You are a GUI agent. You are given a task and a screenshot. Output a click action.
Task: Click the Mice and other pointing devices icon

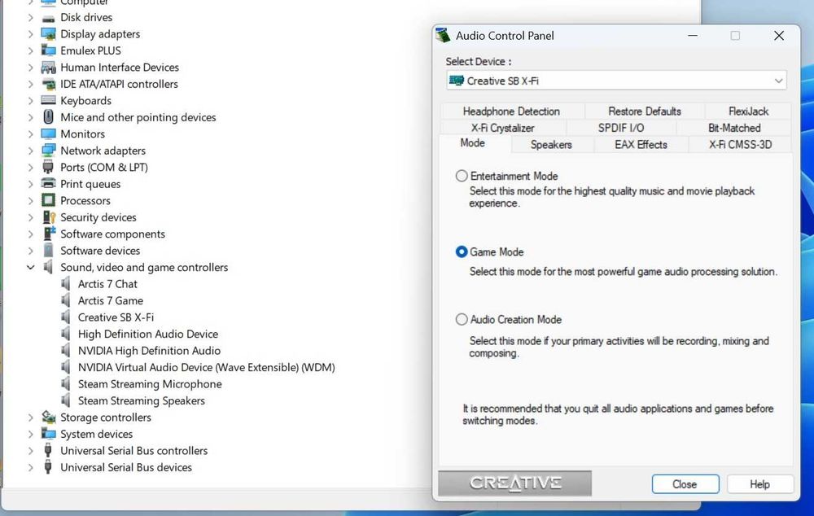48,117
